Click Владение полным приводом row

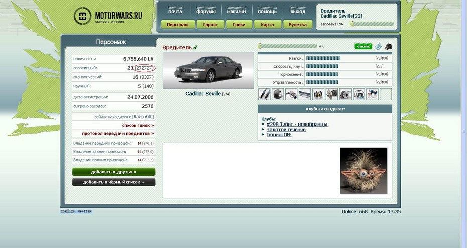113,160
